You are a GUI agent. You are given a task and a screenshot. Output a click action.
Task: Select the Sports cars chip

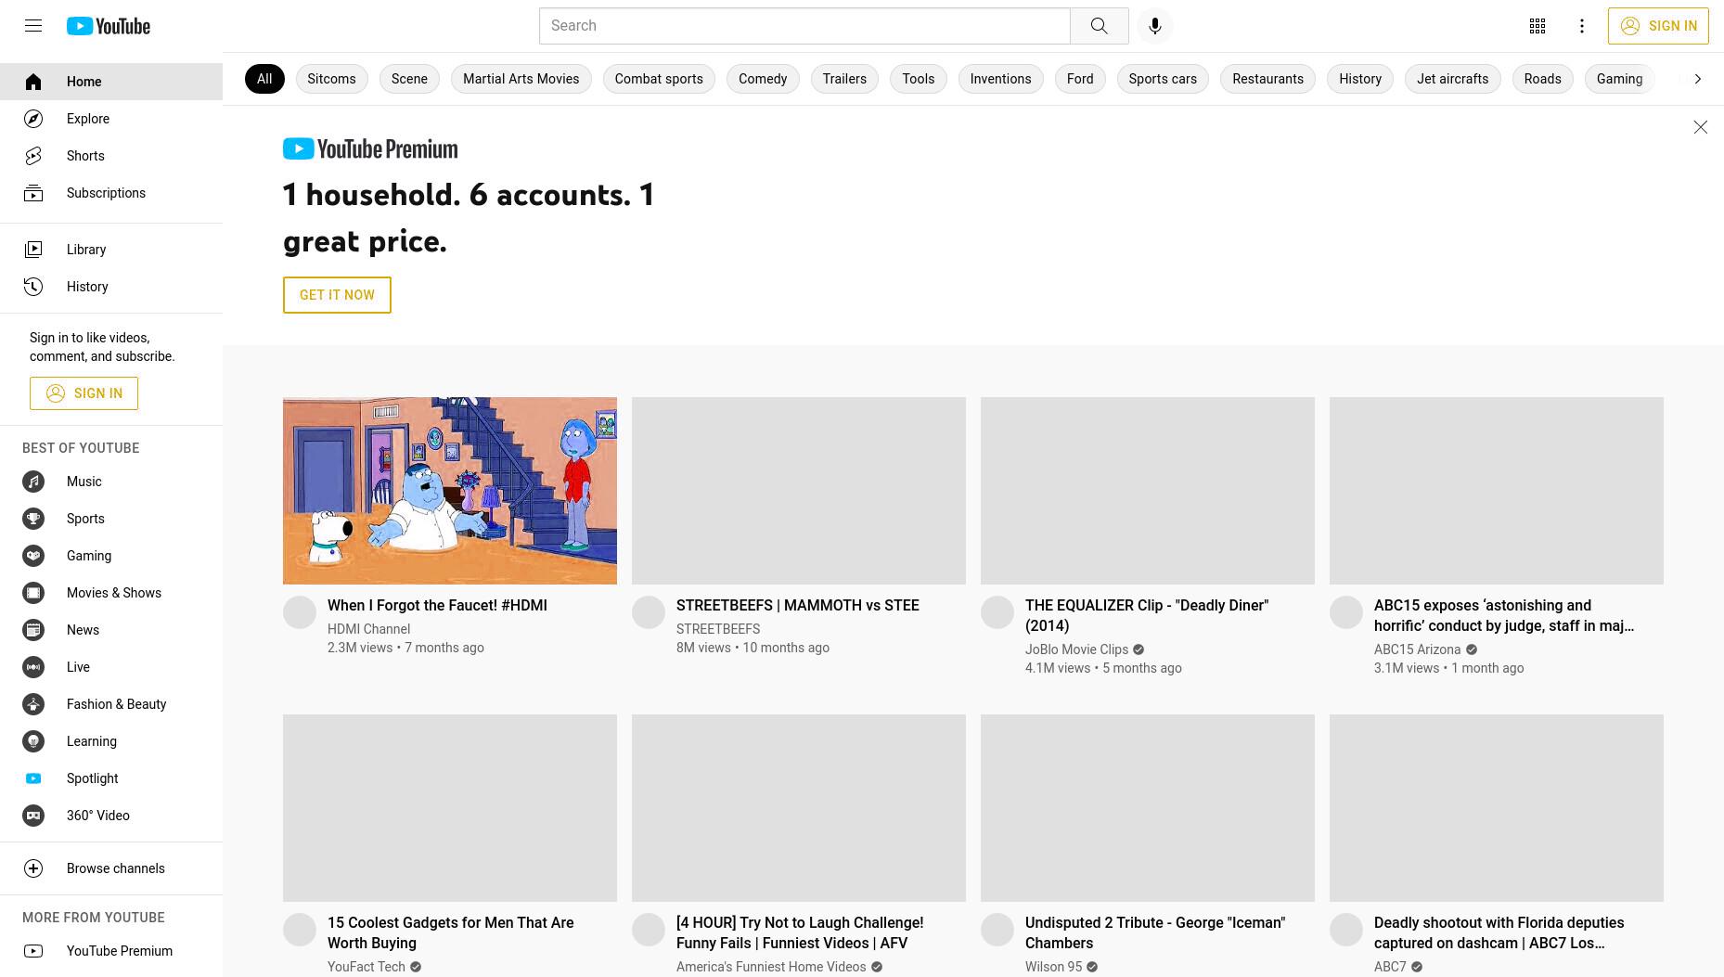pos(1163,79)
